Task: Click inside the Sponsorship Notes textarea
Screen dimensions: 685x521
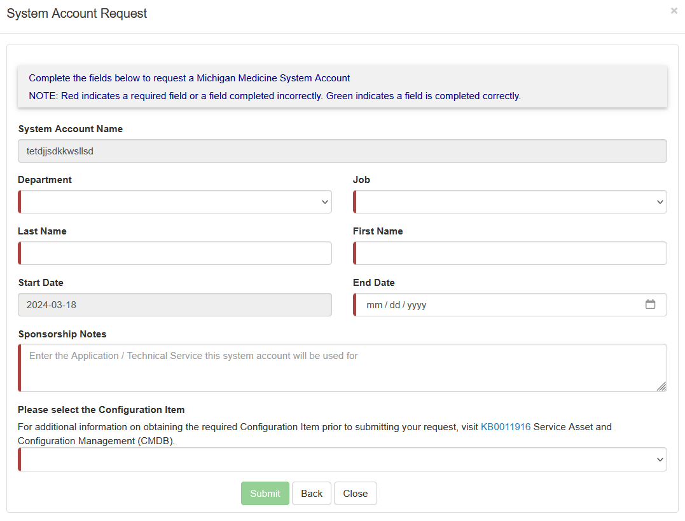Action: coord(342,367)
